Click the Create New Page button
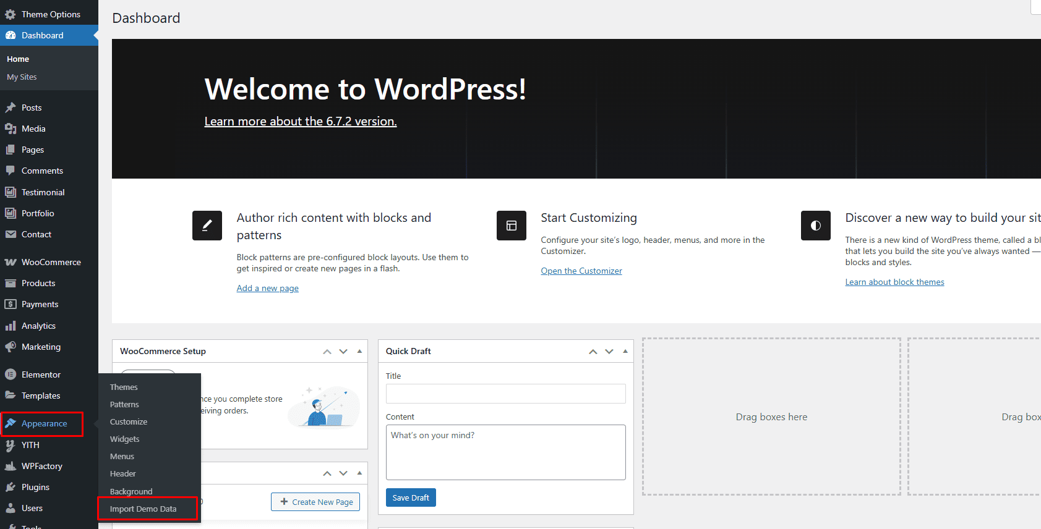Viewport: 1041px width, 529px height. [x=315, y=502]
